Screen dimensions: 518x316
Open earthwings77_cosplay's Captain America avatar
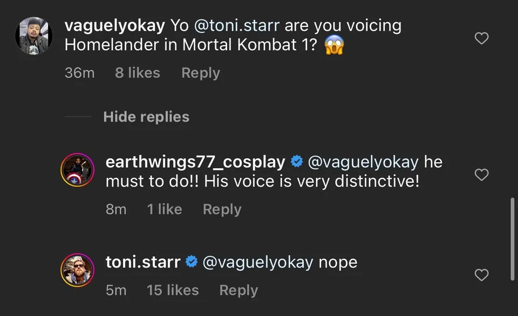(x=77, y=170)
